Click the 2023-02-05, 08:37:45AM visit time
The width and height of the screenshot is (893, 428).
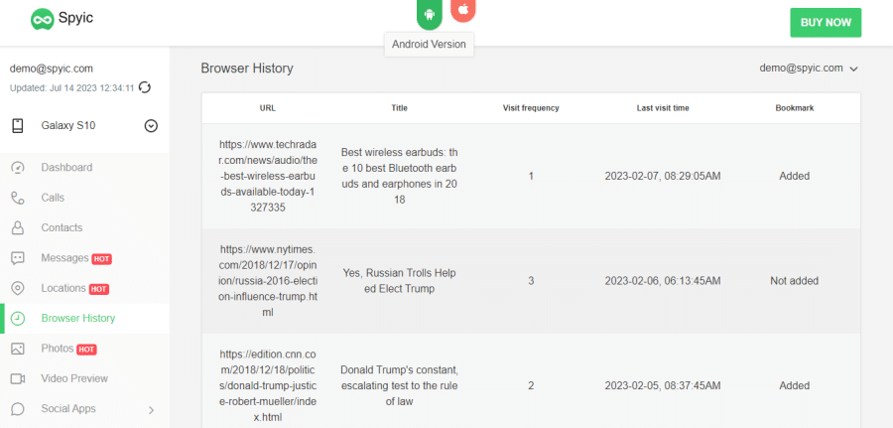click(x=663, y=386)
